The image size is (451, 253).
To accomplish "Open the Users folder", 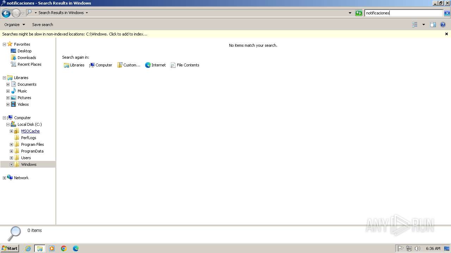I will [x=26, y=158].
